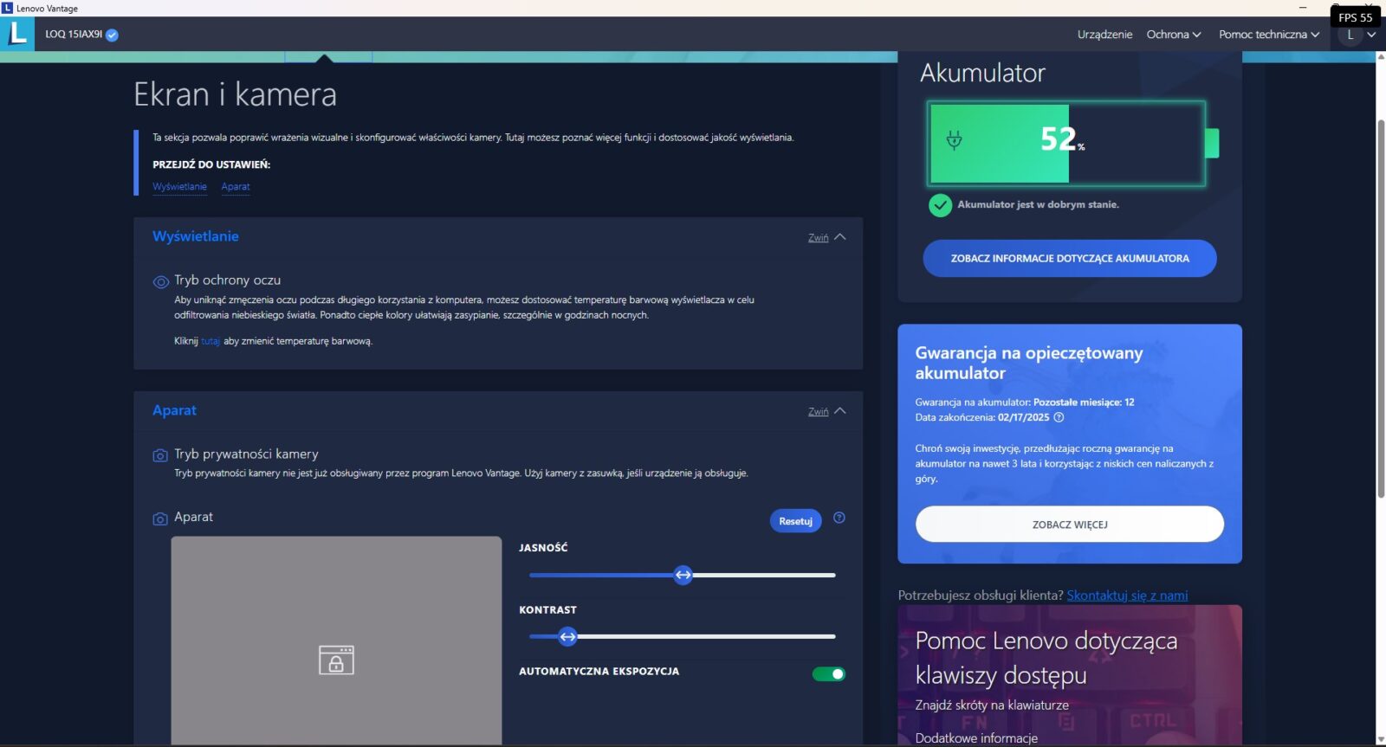This screenshot has width=1386, height=747.
Task: Collapse the Aparat section
Action: coord(826,411)
